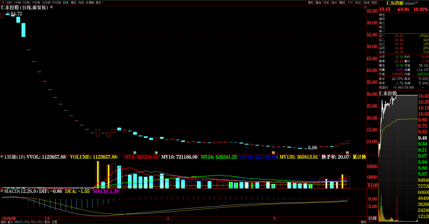Screen dimensions: 429x224
Task: Click the 标记 mark button
Action: [358, 2]
